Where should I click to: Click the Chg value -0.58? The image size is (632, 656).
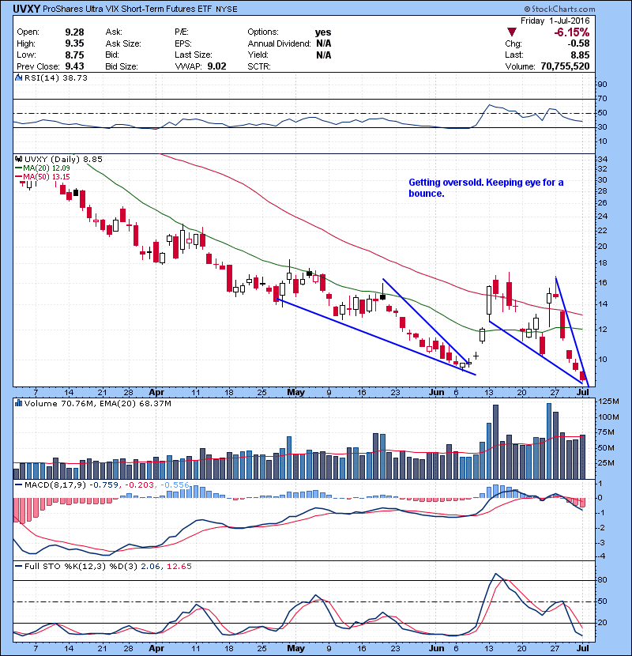pos(578,43)
